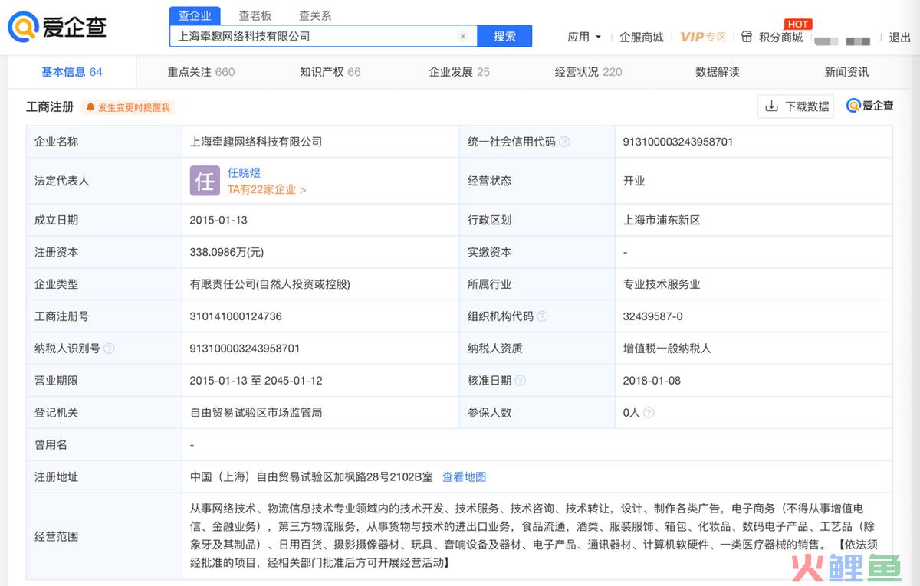Click the help icon next to 纳税人识别号

[x=109, y=349]
